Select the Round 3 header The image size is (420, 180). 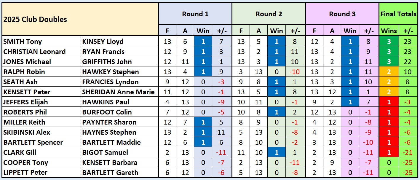(342, 14)
